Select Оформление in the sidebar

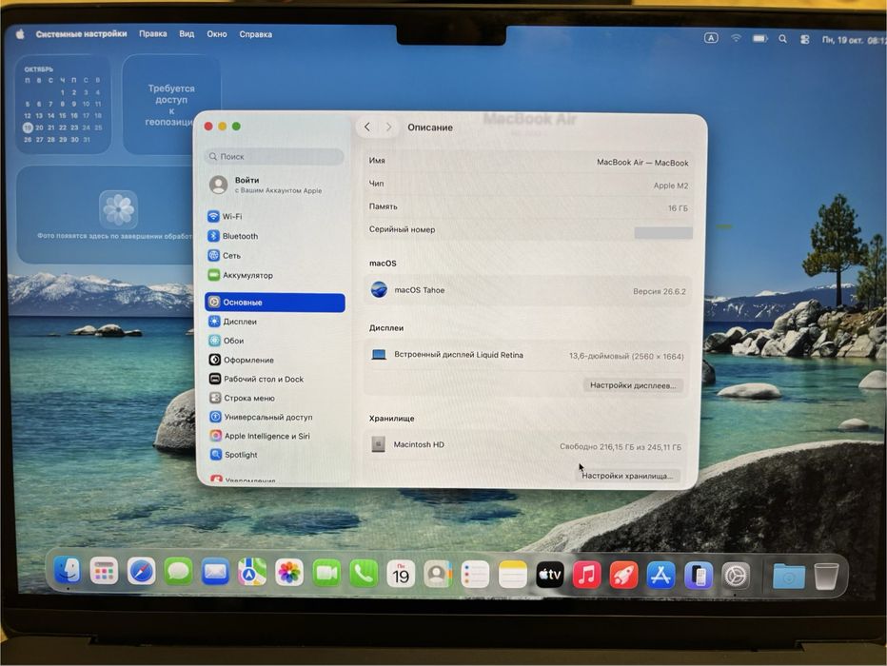(275, 361)
